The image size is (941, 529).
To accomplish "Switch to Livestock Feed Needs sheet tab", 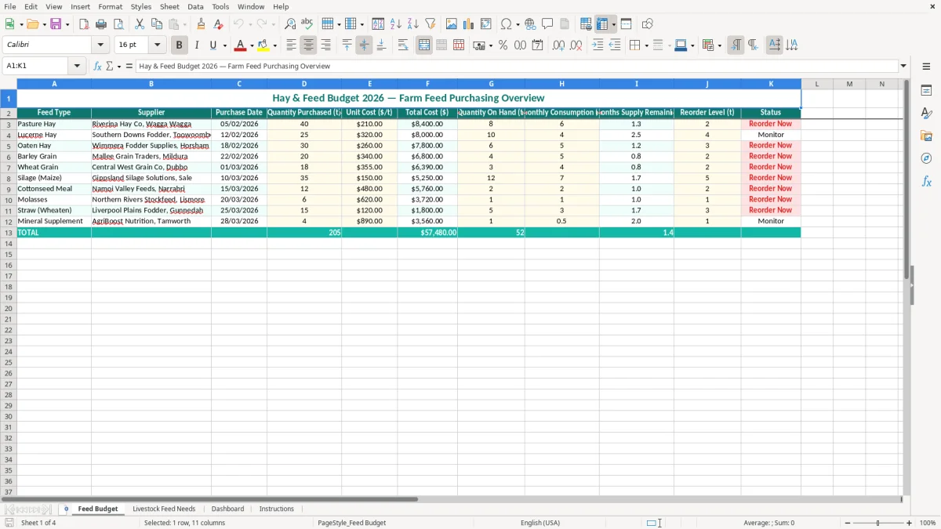I will tap(164, 509).
